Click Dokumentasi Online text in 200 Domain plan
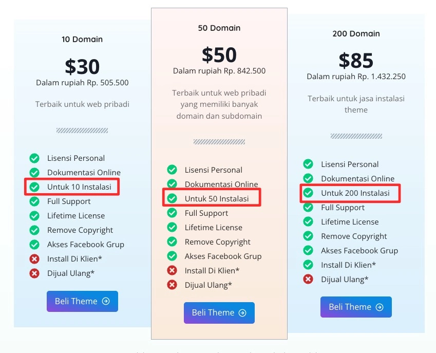The image size is (436, 353). click(x=357, y=179)
